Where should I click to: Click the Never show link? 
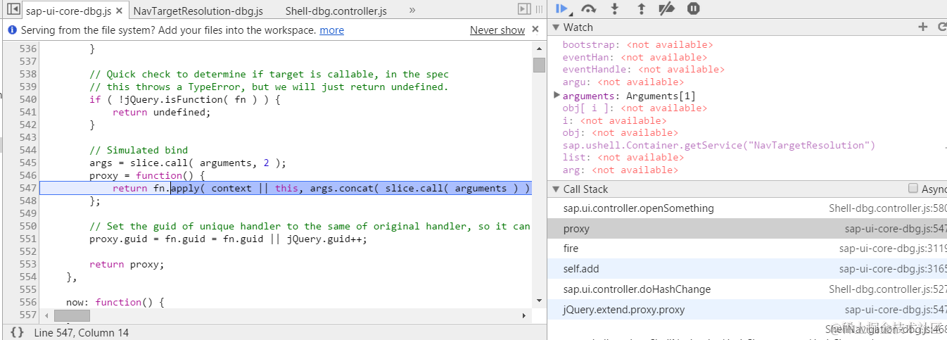[497, 30]
